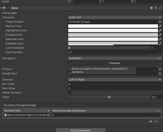Open object picker for Target Graphic

coord(160,22)
